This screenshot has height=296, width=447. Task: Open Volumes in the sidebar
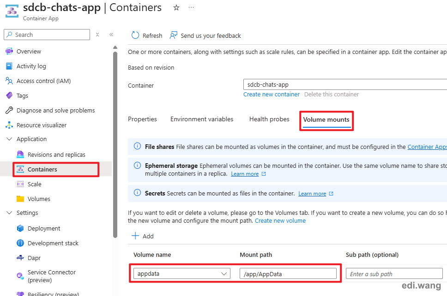(39, 199)
